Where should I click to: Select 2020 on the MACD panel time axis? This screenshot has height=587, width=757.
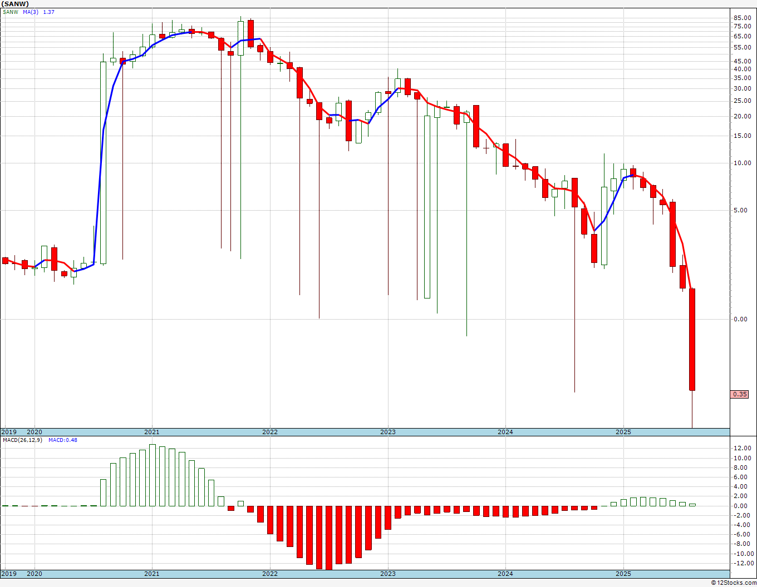point(35,574)
